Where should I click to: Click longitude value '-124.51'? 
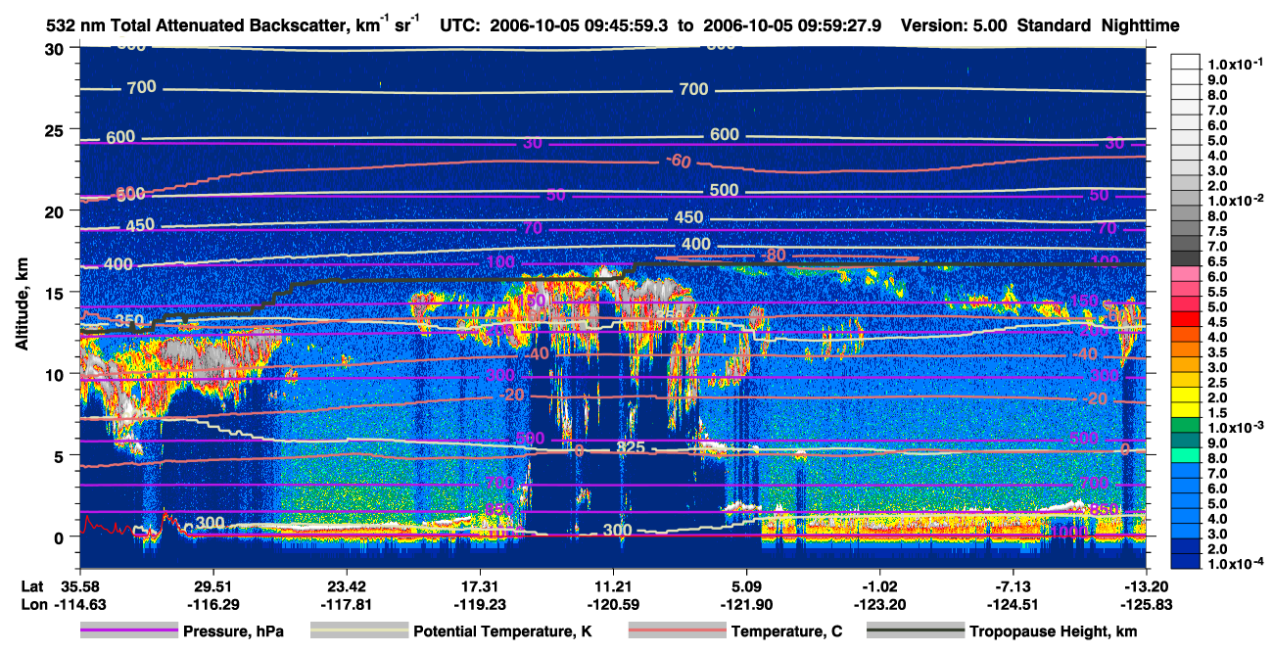1014,604
